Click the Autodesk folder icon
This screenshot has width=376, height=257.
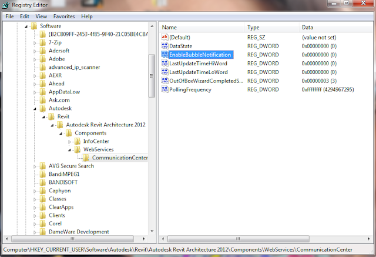[x=43, y=108]
